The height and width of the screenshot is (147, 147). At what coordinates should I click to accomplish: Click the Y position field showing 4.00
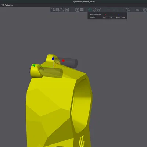[112, 17]
